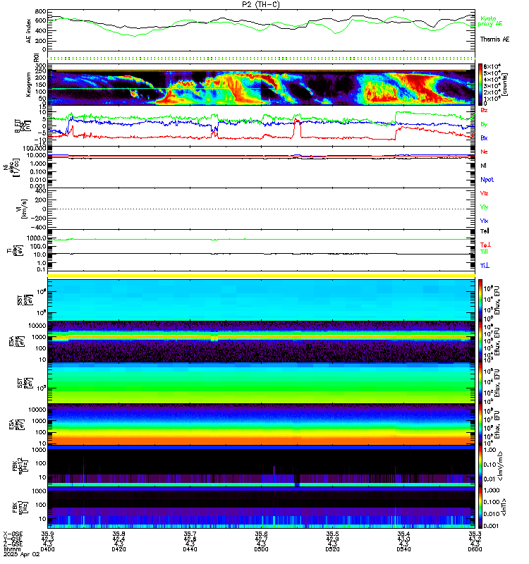Viewport: 529px width, 564px height.
Task: Click the Vi velocity panel's dotted zero line
Action: coord(261,209)
